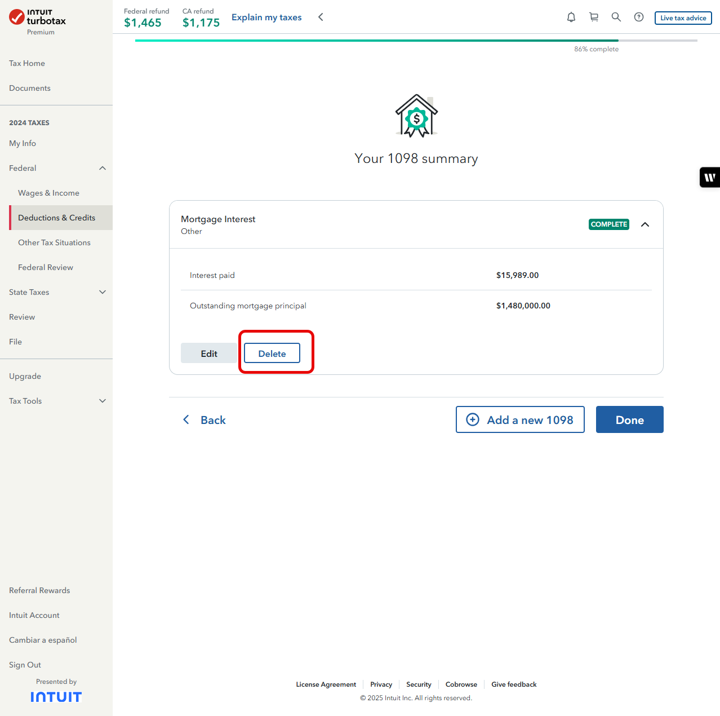720x716 pixels.
Task: Open the Security footer link
Action: (x=419, y=684)
